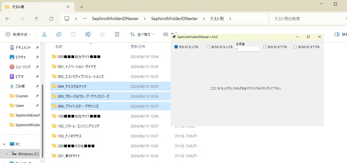Click the 新規作成 plus icon
347x163 pixels.
pyautogui.click(x=8, y=34)
